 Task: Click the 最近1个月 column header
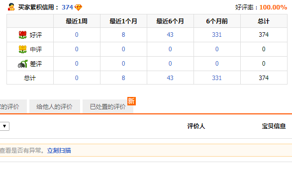[x=123, y=21]
